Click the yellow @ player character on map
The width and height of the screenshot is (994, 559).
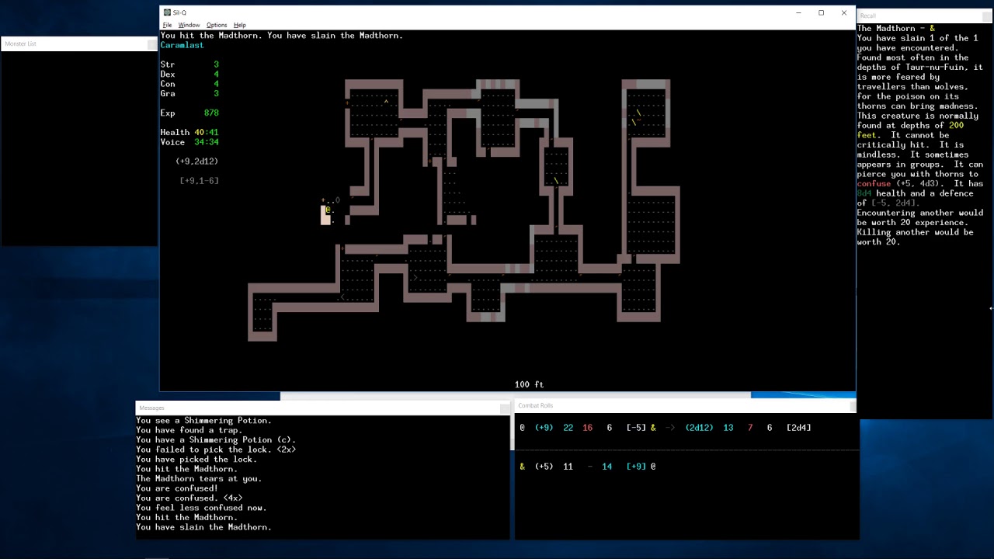(x=328, y=210)
